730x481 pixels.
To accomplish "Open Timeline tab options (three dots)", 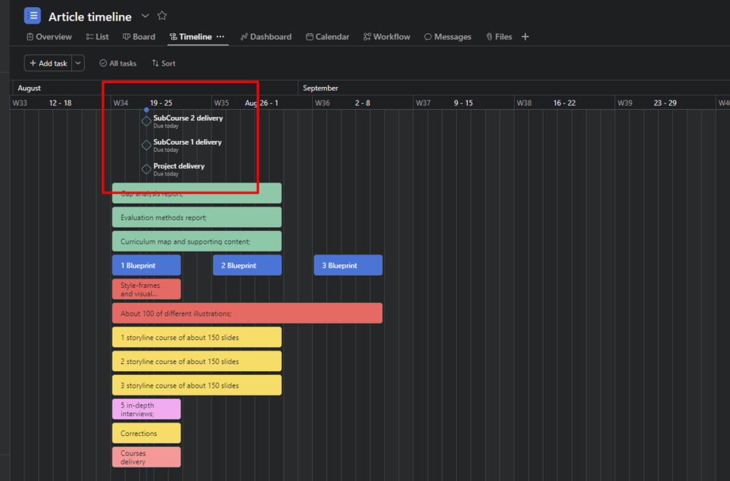I will pos(221,37).
